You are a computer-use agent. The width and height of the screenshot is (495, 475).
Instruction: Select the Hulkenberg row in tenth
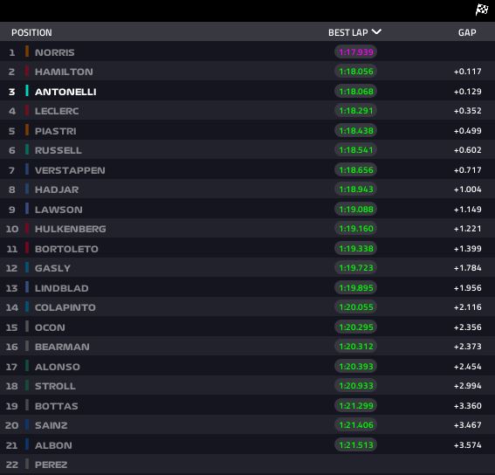pos(248,229)
